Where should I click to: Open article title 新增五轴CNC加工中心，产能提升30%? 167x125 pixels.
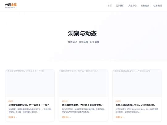click(135, 105)
